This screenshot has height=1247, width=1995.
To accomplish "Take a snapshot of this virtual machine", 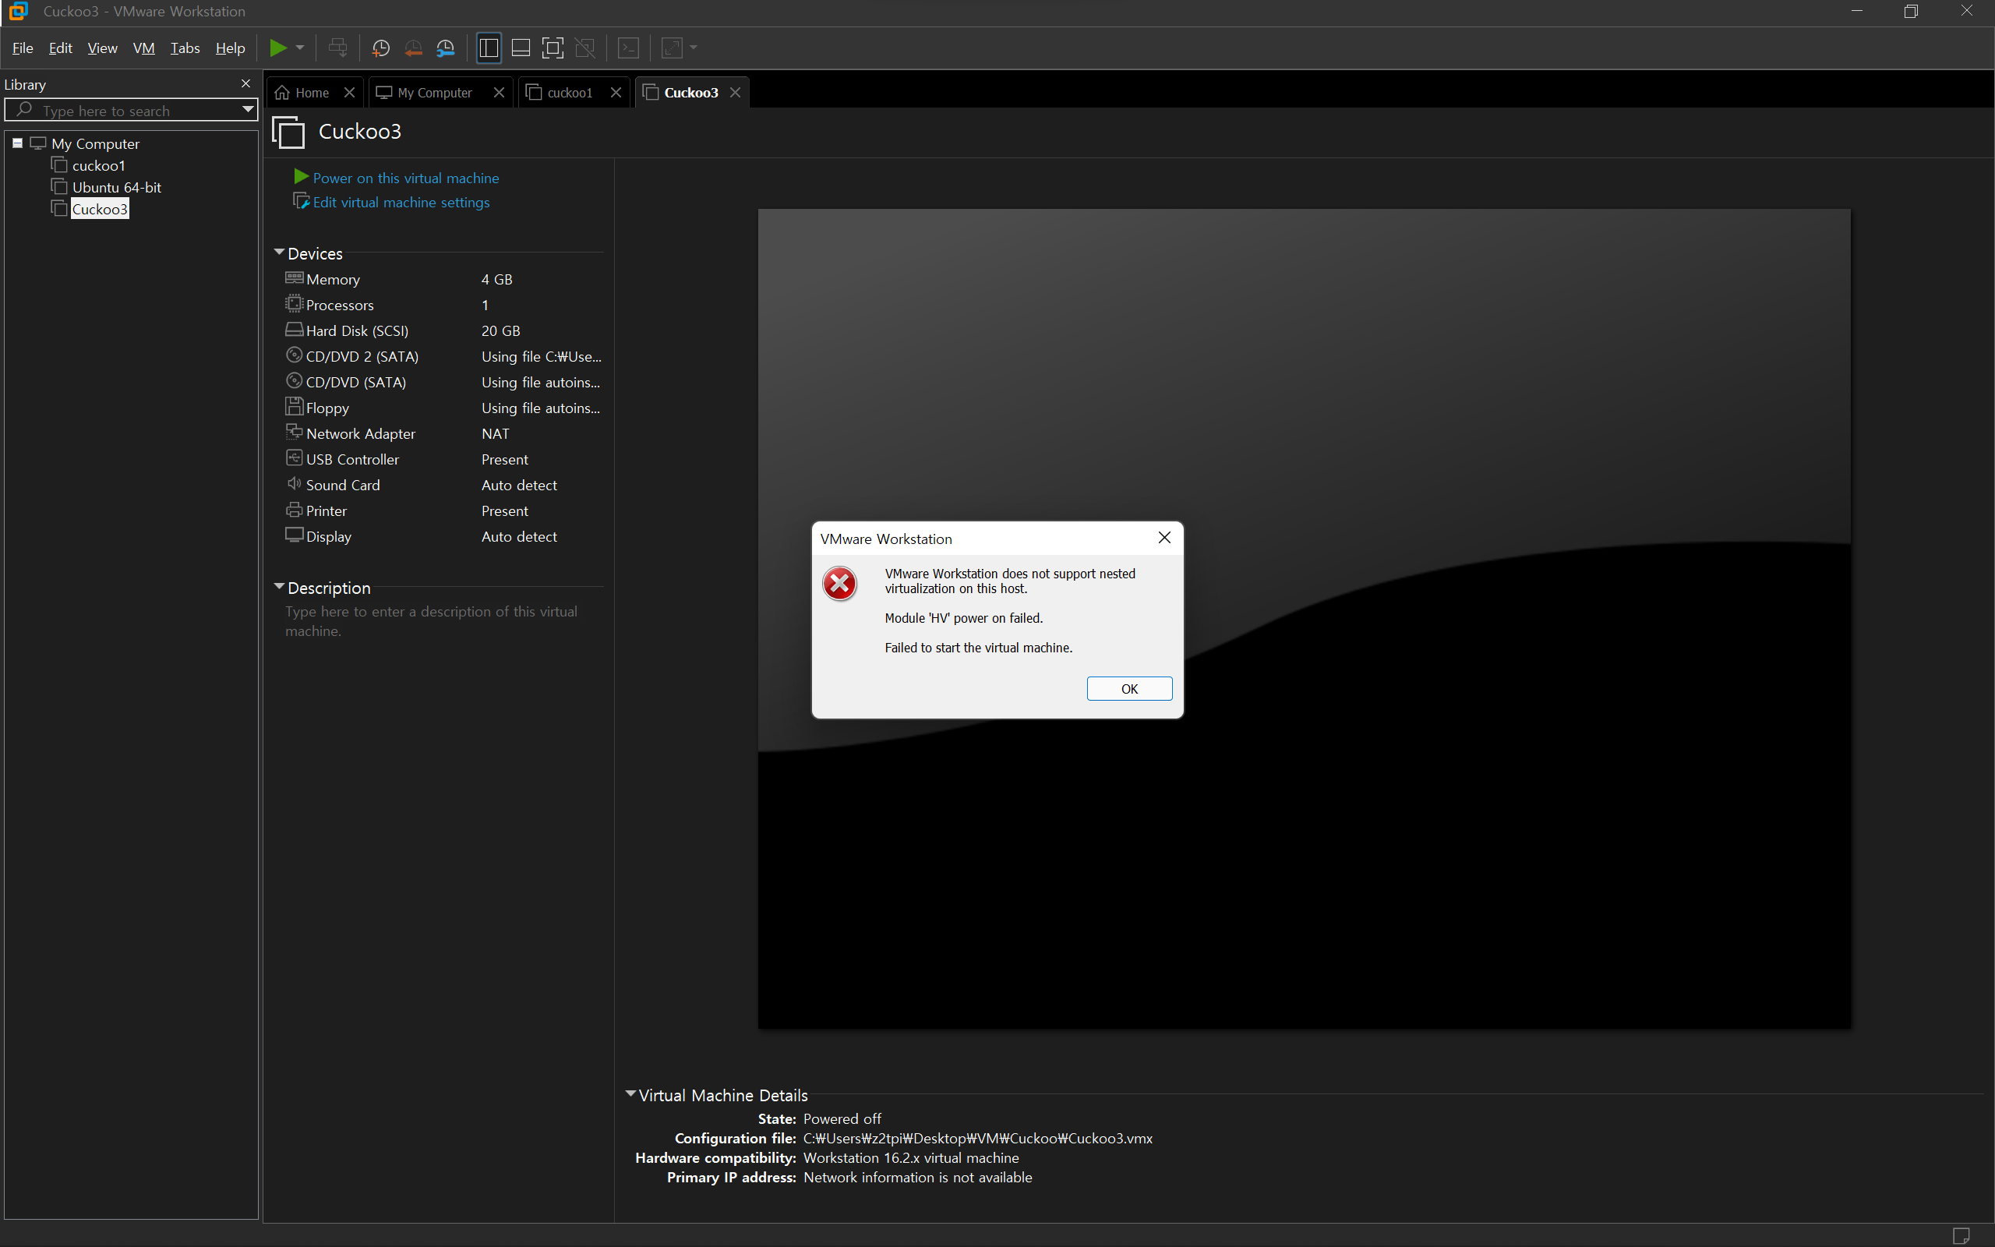I will click(380, 48).
